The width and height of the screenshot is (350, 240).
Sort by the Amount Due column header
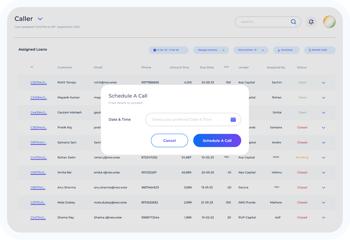click(179, 67)
